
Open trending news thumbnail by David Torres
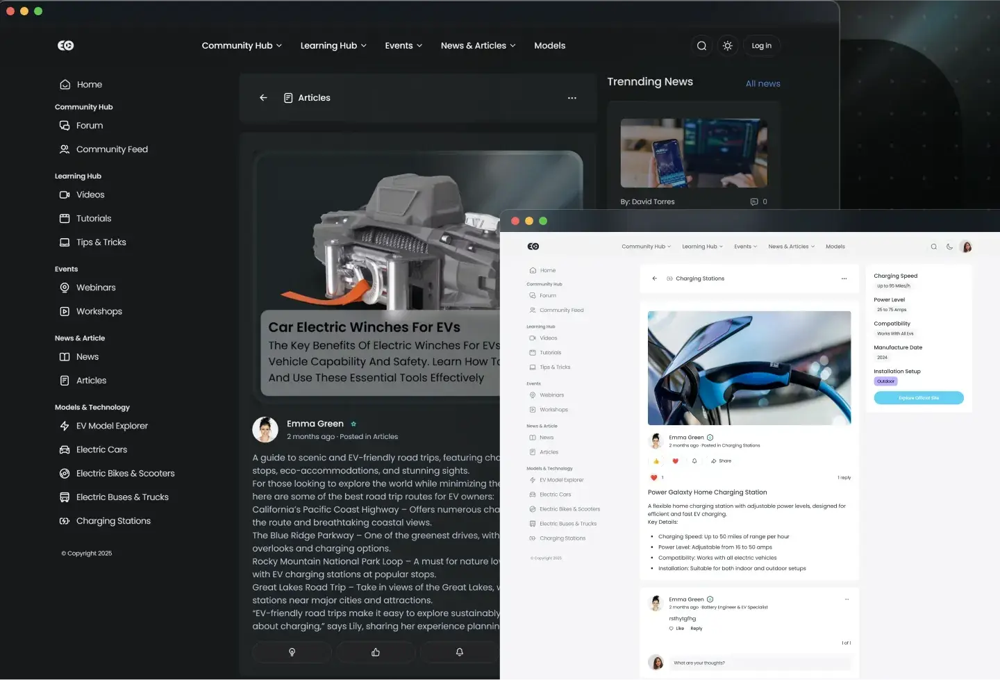point(694,153)
